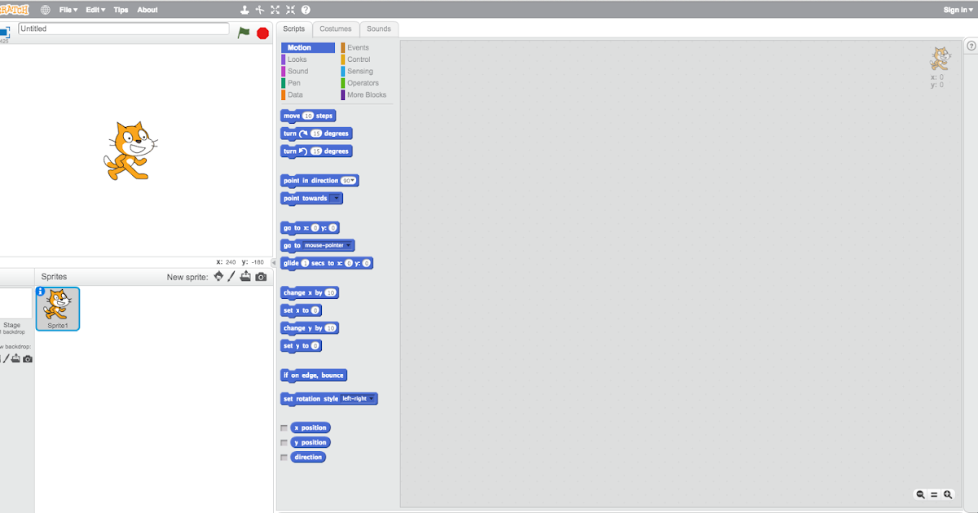The width and height of the screenshot is (978, 513).
Task: Select the Duplicate stamp tool
Action: 244,9
